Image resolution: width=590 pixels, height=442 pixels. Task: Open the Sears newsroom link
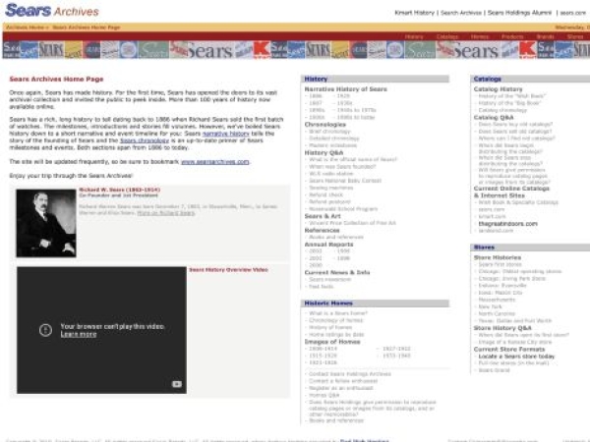click(x=329, y=279)
